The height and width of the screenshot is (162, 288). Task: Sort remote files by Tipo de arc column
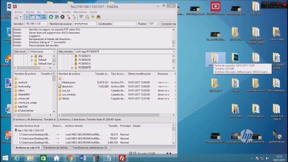pos(118,74)
